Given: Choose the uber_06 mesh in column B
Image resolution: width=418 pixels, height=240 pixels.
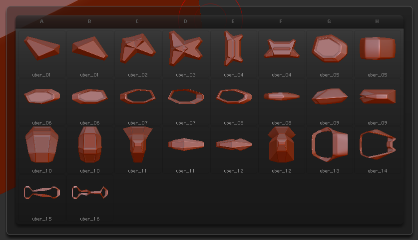Looking at the screenshot, I should (x=90, y=102).
